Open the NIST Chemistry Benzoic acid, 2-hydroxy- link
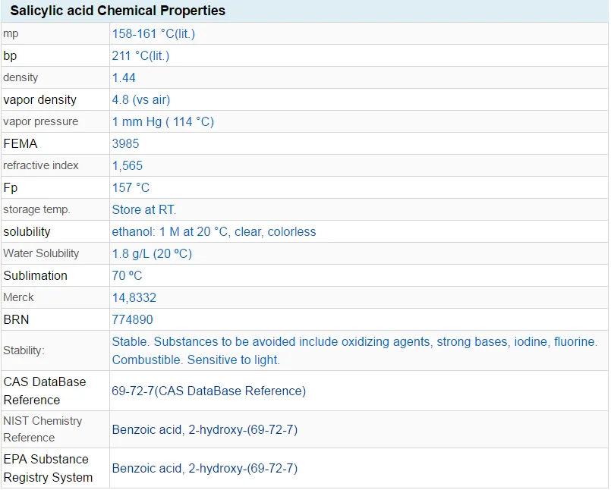The width and height of the screenshot is (611, 490). (x=204, y=429)
